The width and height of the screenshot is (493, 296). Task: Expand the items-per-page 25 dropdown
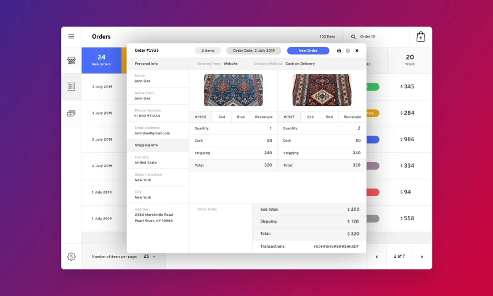(150, 257)
